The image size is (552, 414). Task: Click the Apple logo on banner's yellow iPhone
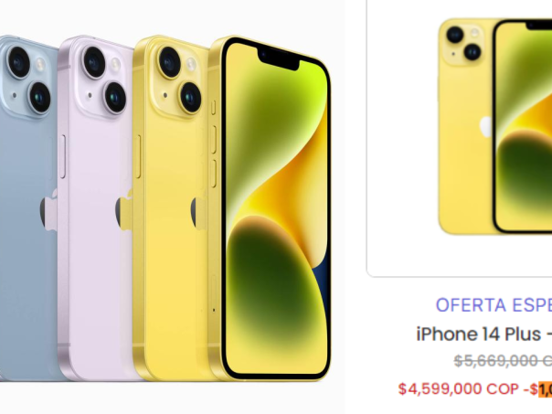coord(199,210)
